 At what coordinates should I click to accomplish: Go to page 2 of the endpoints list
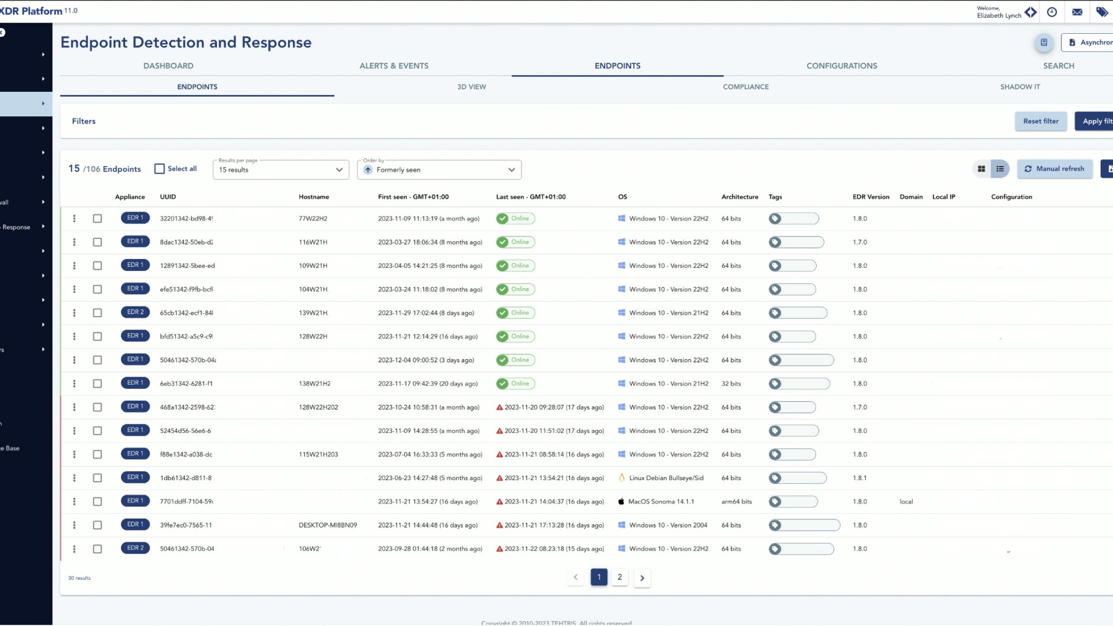click(620, 576)
